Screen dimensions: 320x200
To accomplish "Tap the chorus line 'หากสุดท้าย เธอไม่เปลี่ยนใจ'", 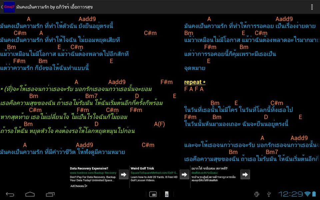I will point(64,117).
